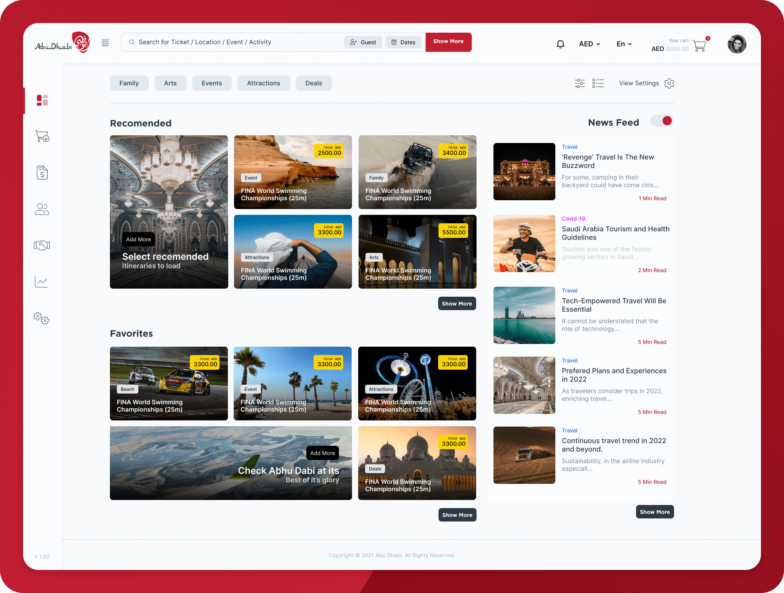
Task: Open the cart download sidebar icon
Action: [42, 136]
